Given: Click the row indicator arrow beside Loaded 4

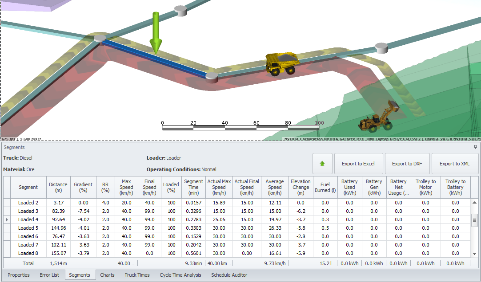Looking at the screenshot, I should (x=6, y=219).
